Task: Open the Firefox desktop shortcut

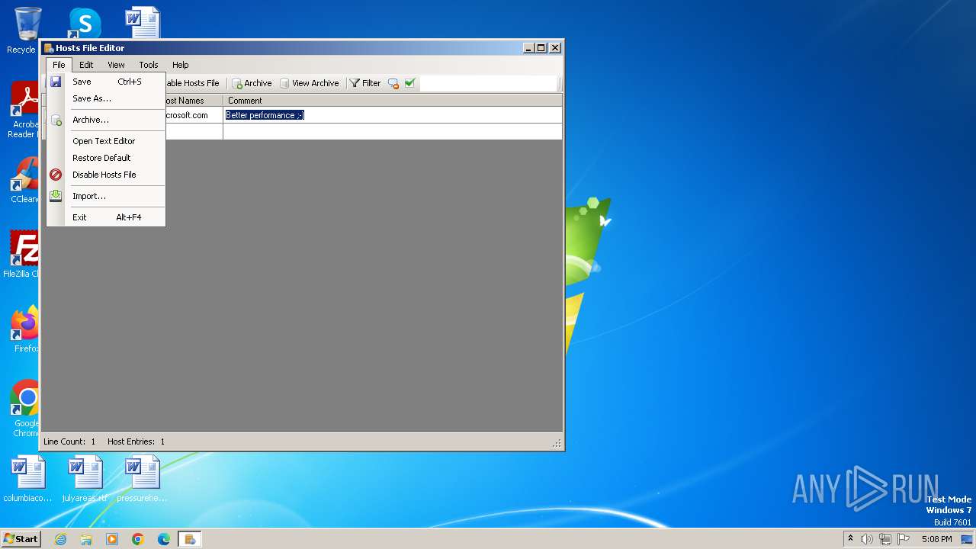Action: (25, 329)
